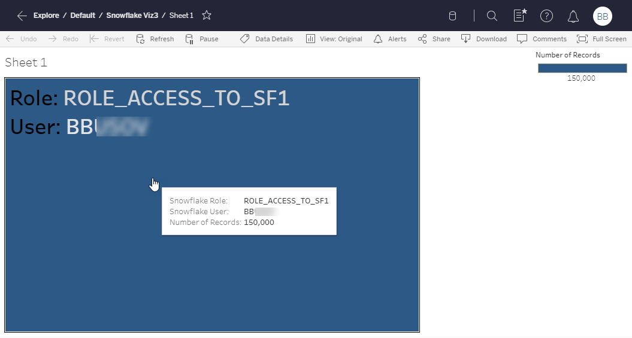
Task: Click the ROLE_ACCESS_TO_SF1 label in the viz
Action: pyautogui.click(x=177, y=98)
